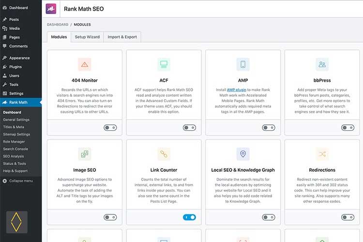Screen dimensions: 363x242
Task: Open General Settings in Rank Math submenu
Action: [16, 120]
